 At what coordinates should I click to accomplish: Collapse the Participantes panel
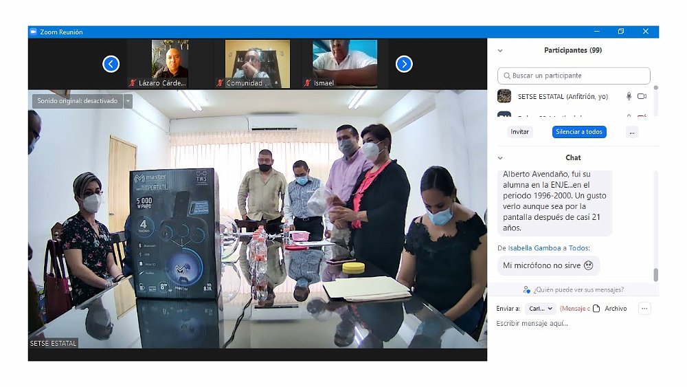500,50
